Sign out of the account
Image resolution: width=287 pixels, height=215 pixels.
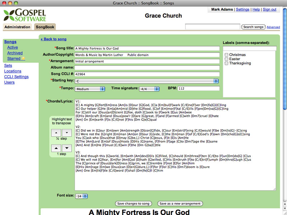269,9
